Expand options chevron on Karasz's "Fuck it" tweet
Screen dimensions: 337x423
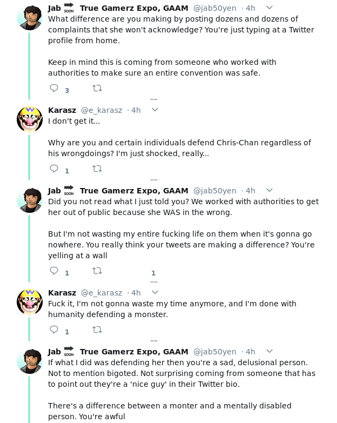tap(155, 292)
